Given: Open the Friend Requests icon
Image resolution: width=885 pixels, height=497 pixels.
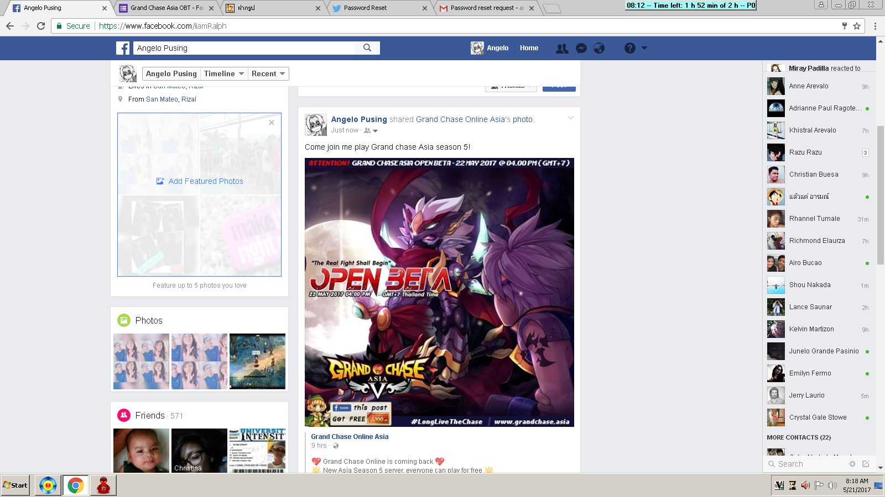Looking at the screenshot, I should click(562, 49).
